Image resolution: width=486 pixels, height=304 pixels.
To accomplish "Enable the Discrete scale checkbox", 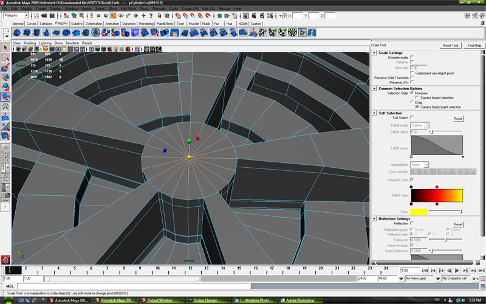I will [412, 58].
